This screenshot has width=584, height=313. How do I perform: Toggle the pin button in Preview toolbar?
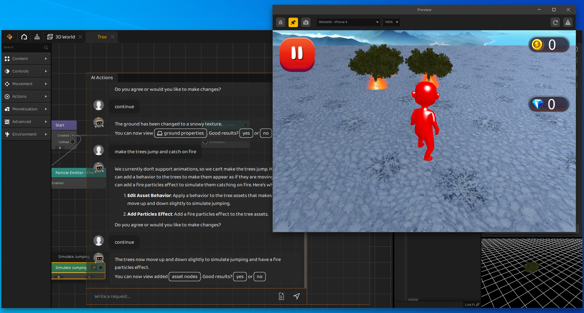coord(293,22)
